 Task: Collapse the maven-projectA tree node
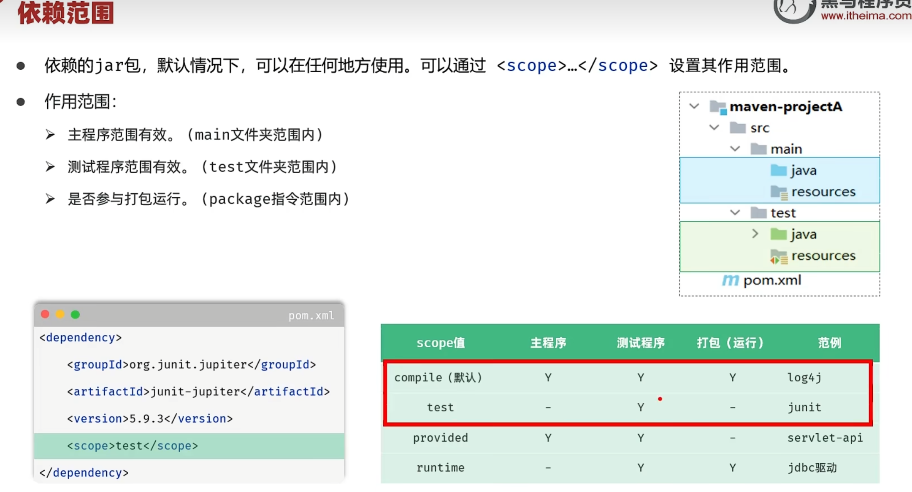click(x=694, y=106)
